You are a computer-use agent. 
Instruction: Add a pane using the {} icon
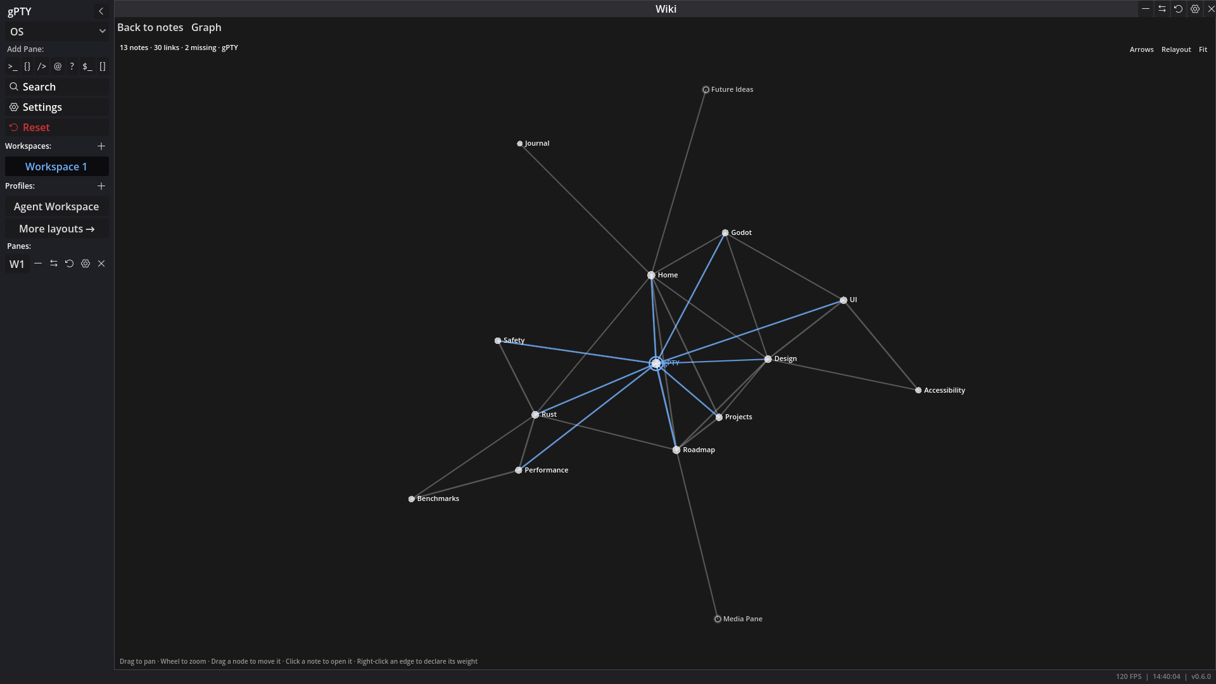tap(27, 66)
